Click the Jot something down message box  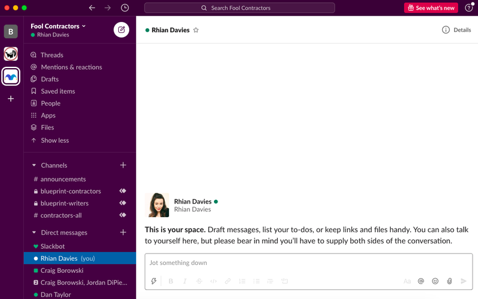click(x=308, y=263)
